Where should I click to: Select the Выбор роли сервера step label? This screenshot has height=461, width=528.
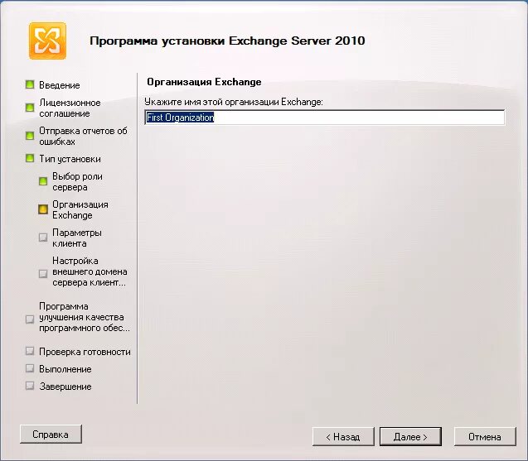77,181
